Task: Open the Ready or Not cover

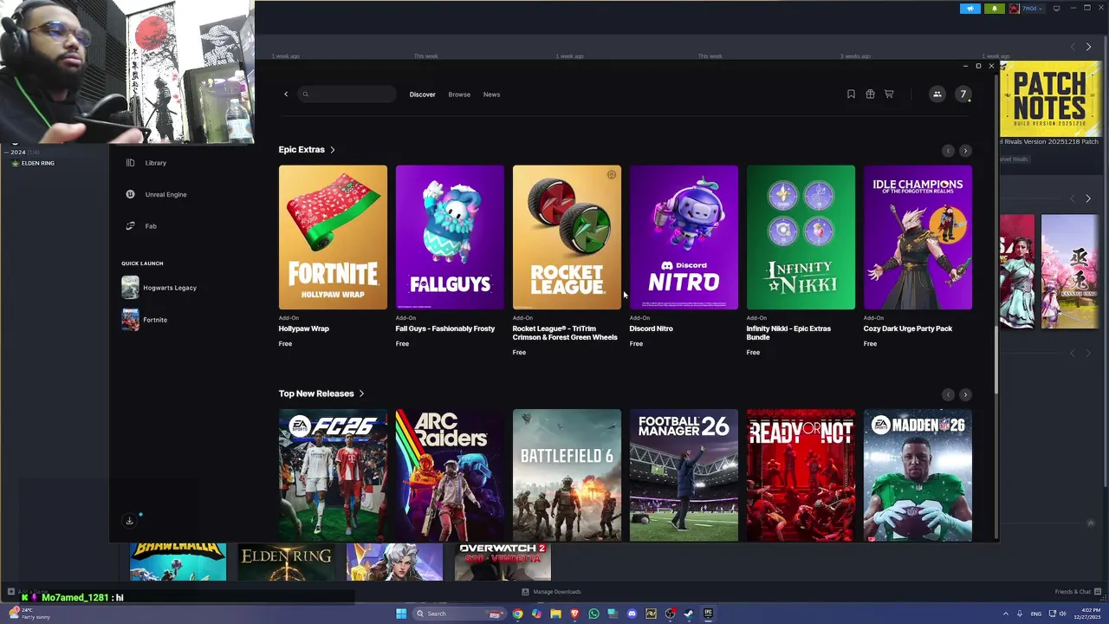Action: [x=801, y=475]
